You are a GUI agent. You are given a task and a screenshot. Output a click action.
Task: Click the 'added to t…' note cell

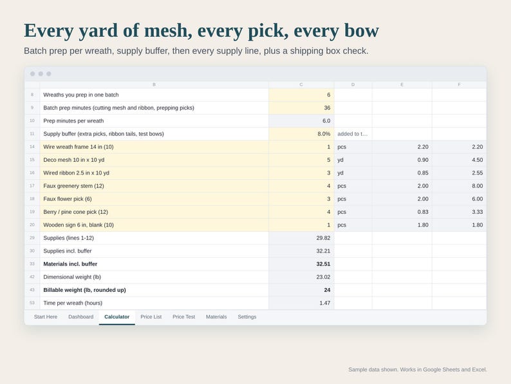[x=353, y=134]
